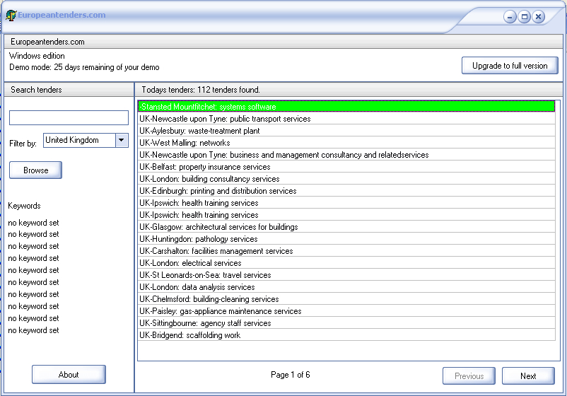
Task: Click the Previous page button
Action: (x=469, y=375)
